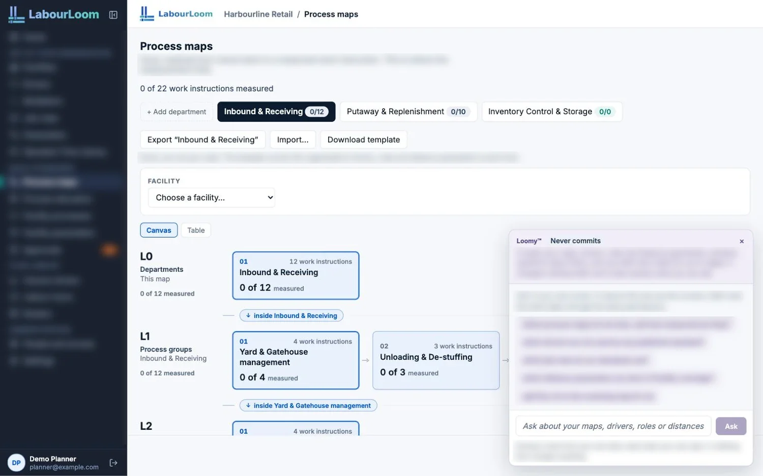This screenshot has width=763, height=476.
Task: Select the Inbound & Receiving department tab
Action: (x=276, y=112)
